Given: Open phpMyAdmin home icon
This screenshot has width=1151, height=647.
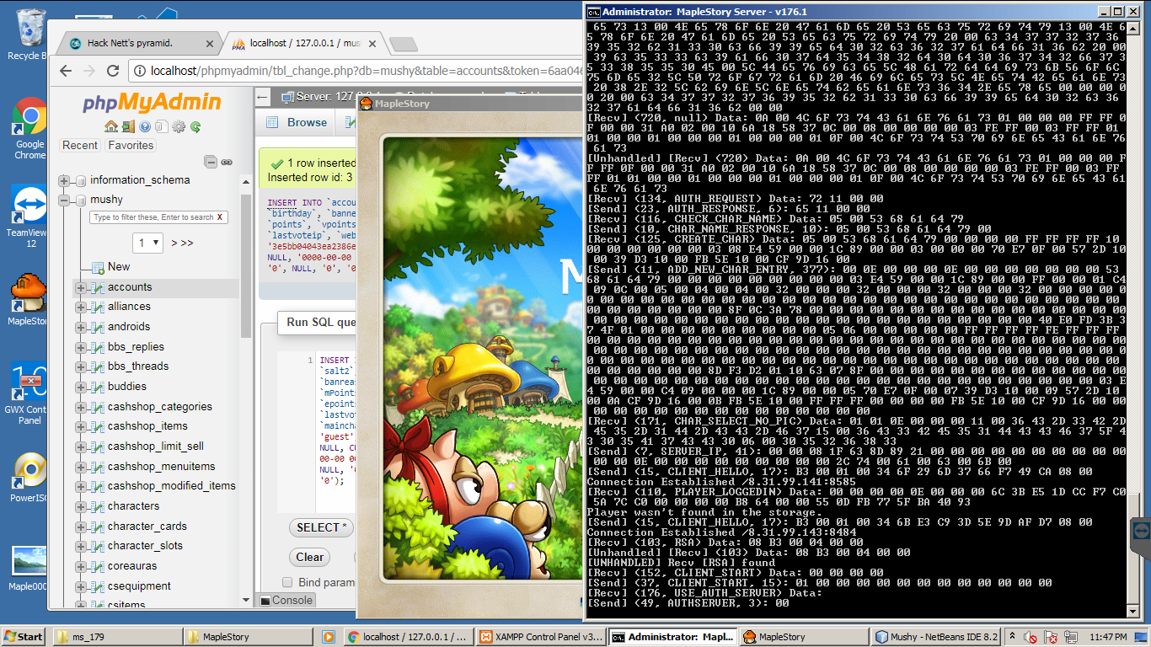Looking at the screenshot, I should click(110, 126).
